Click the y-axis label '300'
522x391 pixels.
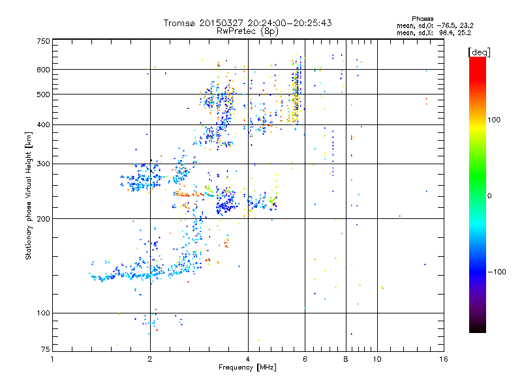click(x=43, y=164)
